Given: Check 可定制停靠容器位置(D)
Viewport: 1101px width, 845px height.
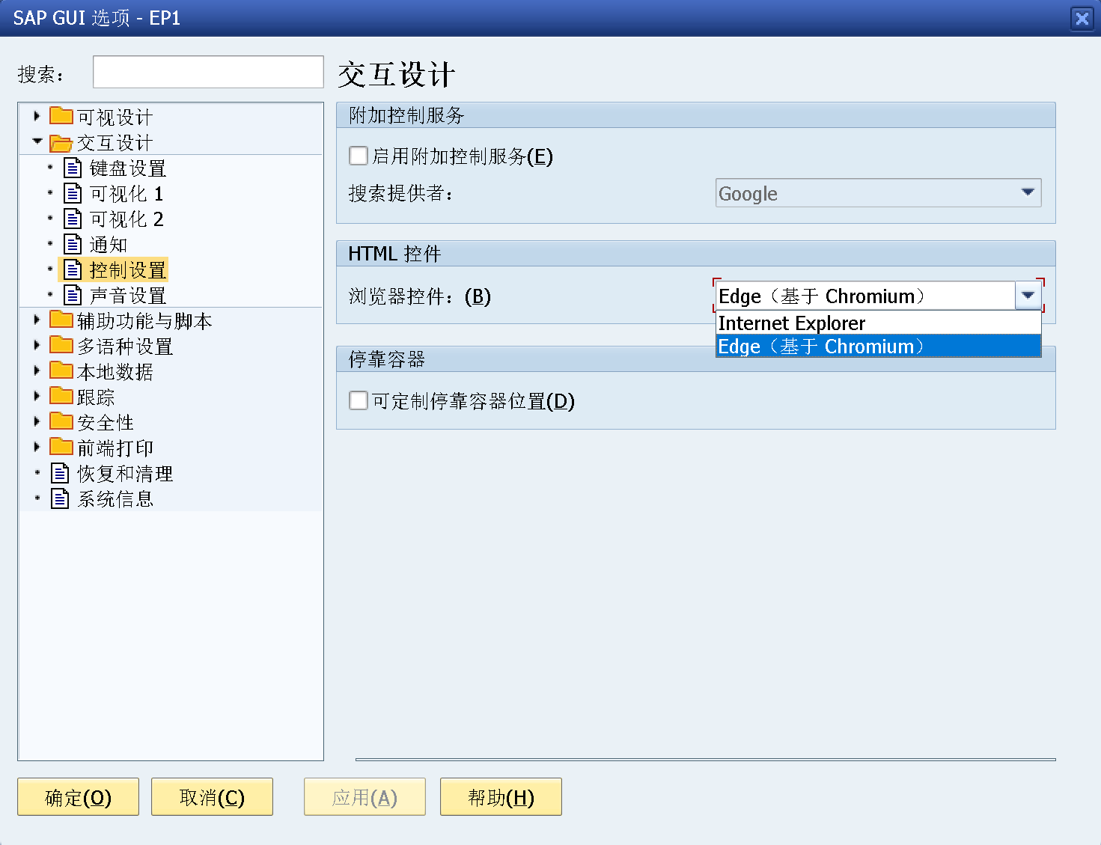Looking at the screenshot, I should click(358, 400).
